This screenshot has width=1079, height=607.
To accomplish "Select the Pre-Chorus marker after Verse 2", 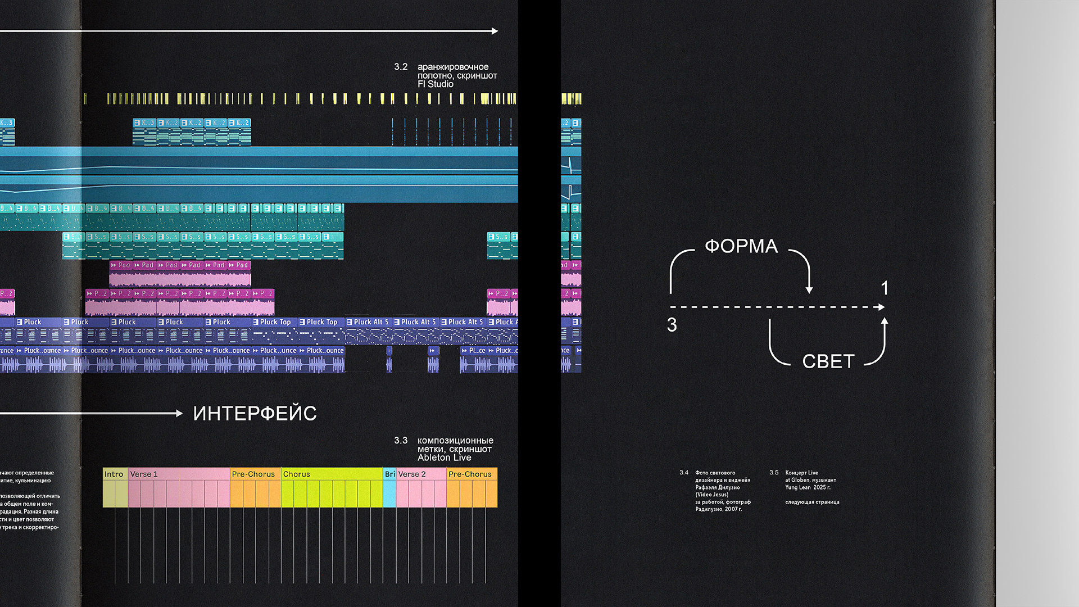I will [x=470, y=474].
